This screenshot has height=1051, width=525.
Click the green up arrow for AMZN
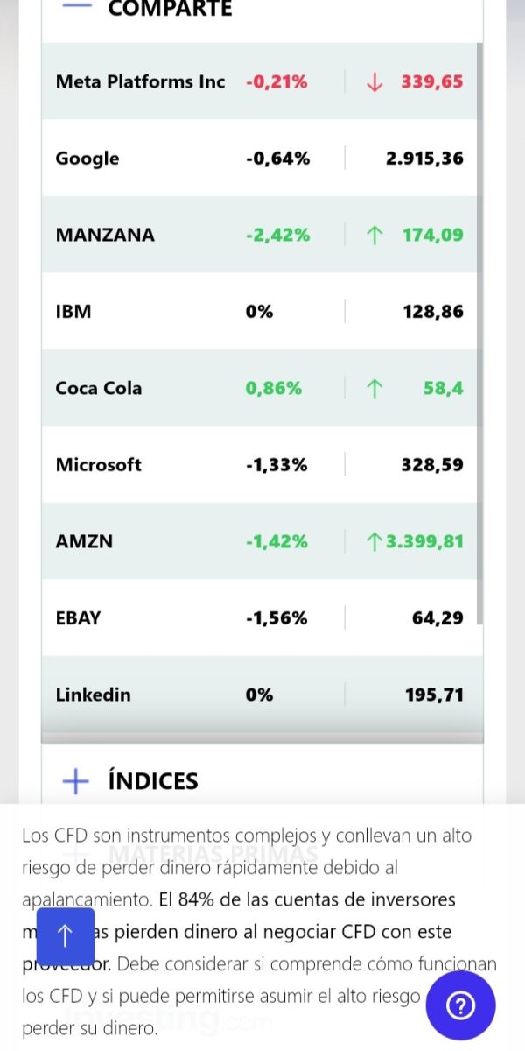(x=374, y=541)
